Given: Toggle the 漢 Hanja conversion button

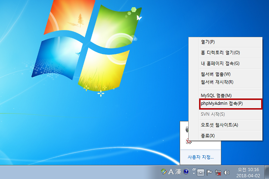Looking at the screenshot, I should 178,172.
